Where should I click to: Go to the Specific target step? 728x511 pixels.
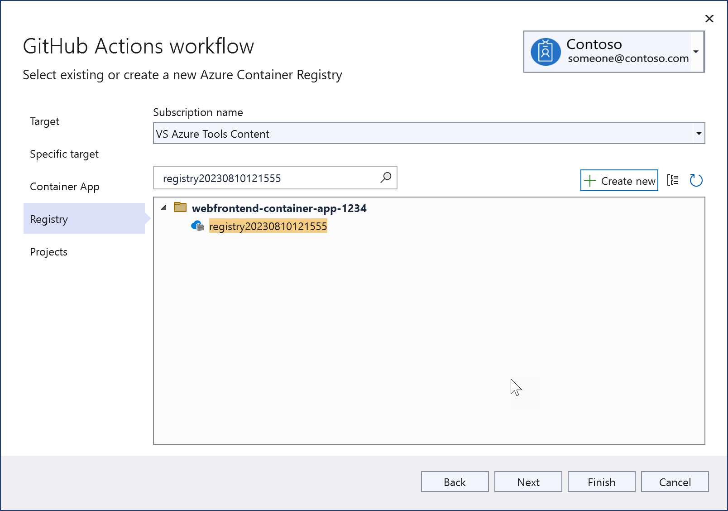tap(64, 154)
